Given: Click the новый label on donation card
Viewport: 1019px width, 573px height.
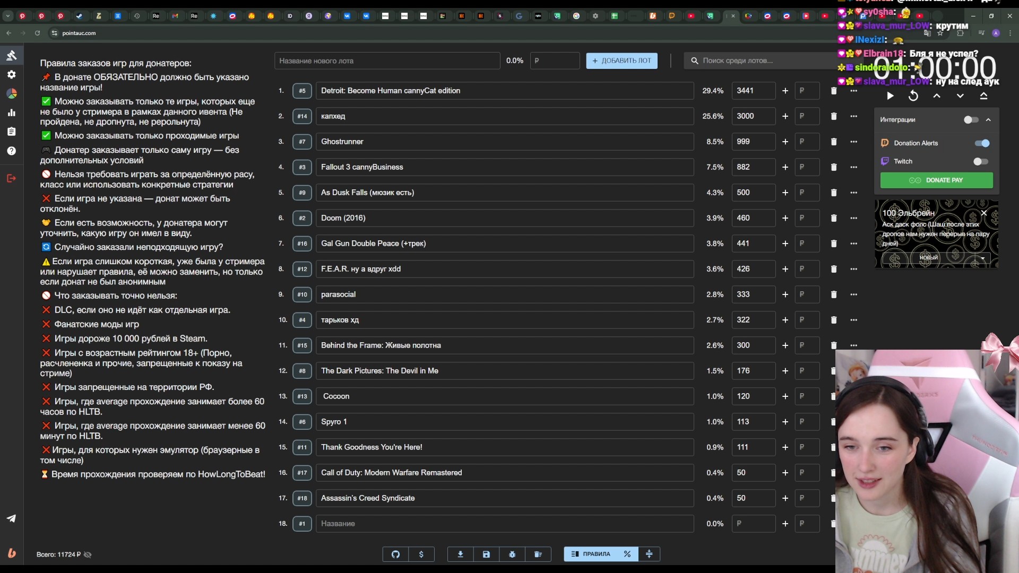Looking at the screenshot, I should [x=928, y=257].
